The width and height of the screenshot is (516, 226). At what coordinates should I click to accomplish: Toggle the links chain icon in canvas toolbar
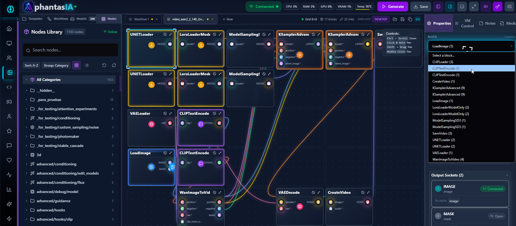point(418,19)
